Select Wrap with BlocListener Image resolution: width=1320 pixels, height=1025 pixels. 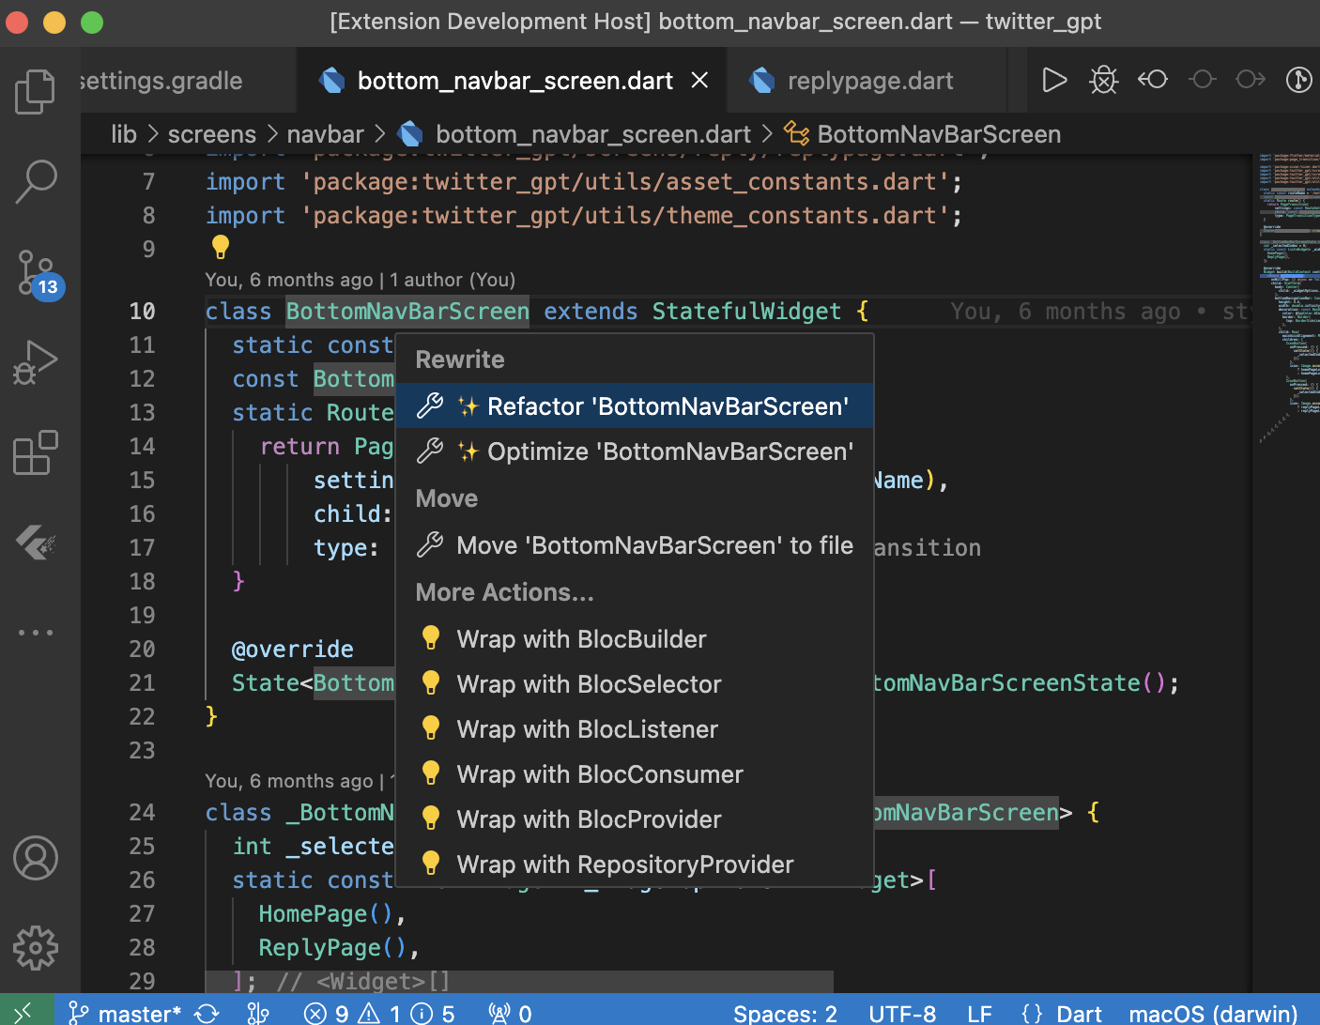(x=635, y=729)
